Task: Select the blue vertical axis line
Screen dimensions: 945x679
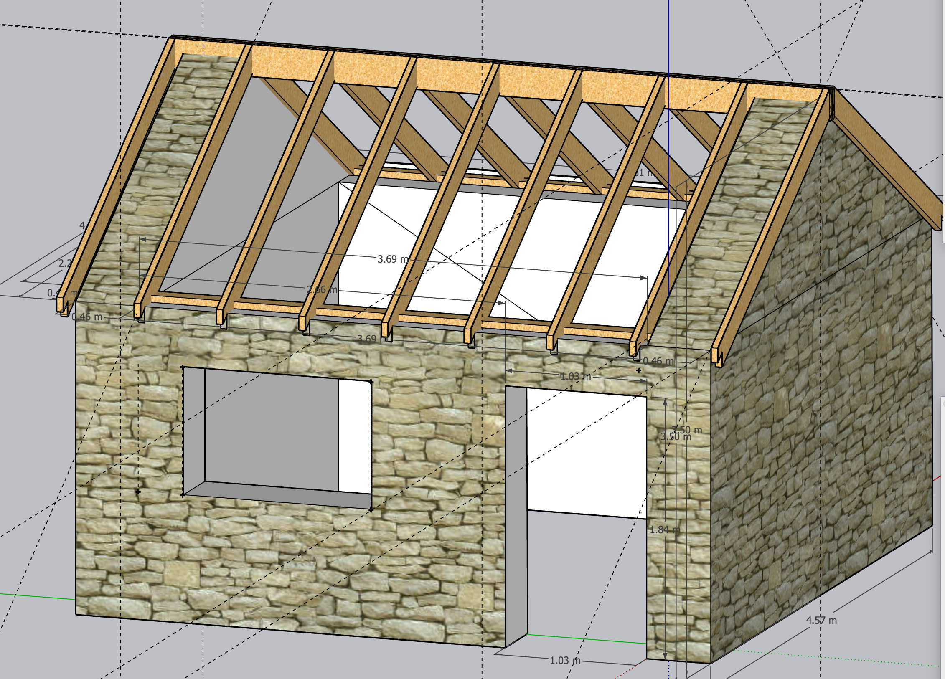Action: click(x=668, y=146)
